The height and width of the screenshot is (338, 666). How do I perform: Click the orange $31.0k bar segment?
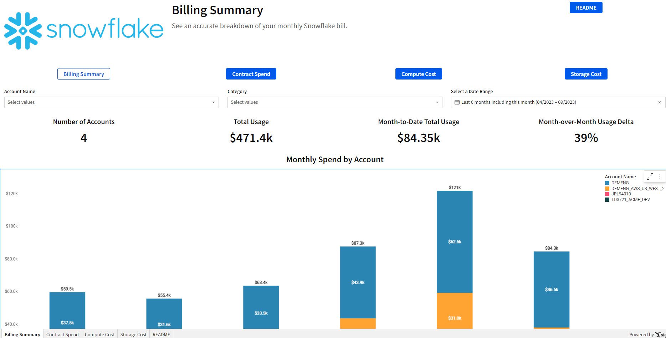point(455,311)
